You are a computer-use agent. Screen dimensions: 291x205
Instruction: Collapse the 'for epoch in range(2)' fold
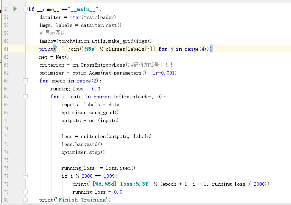coord(25,81)
